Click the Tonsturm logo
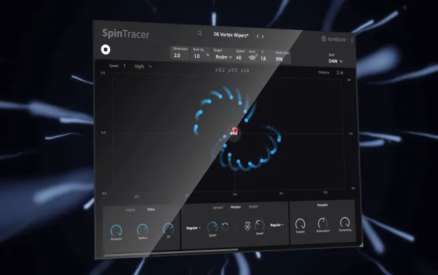This screenshot has height=275, width=438. tap(334, 39)
